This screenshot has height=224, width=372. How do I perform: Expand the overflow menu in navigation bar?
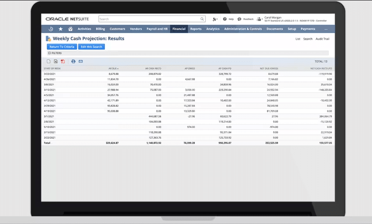(325, 29)
